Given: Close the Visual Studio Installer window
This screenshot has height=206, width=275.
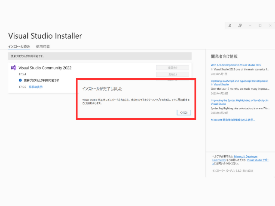Looking at the screenshot, I should tap(270, 26).
